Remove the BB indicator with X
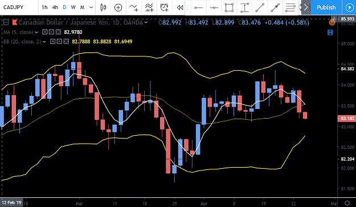The image size is (356, 207). pyautogui.click(x=66, y=42)
